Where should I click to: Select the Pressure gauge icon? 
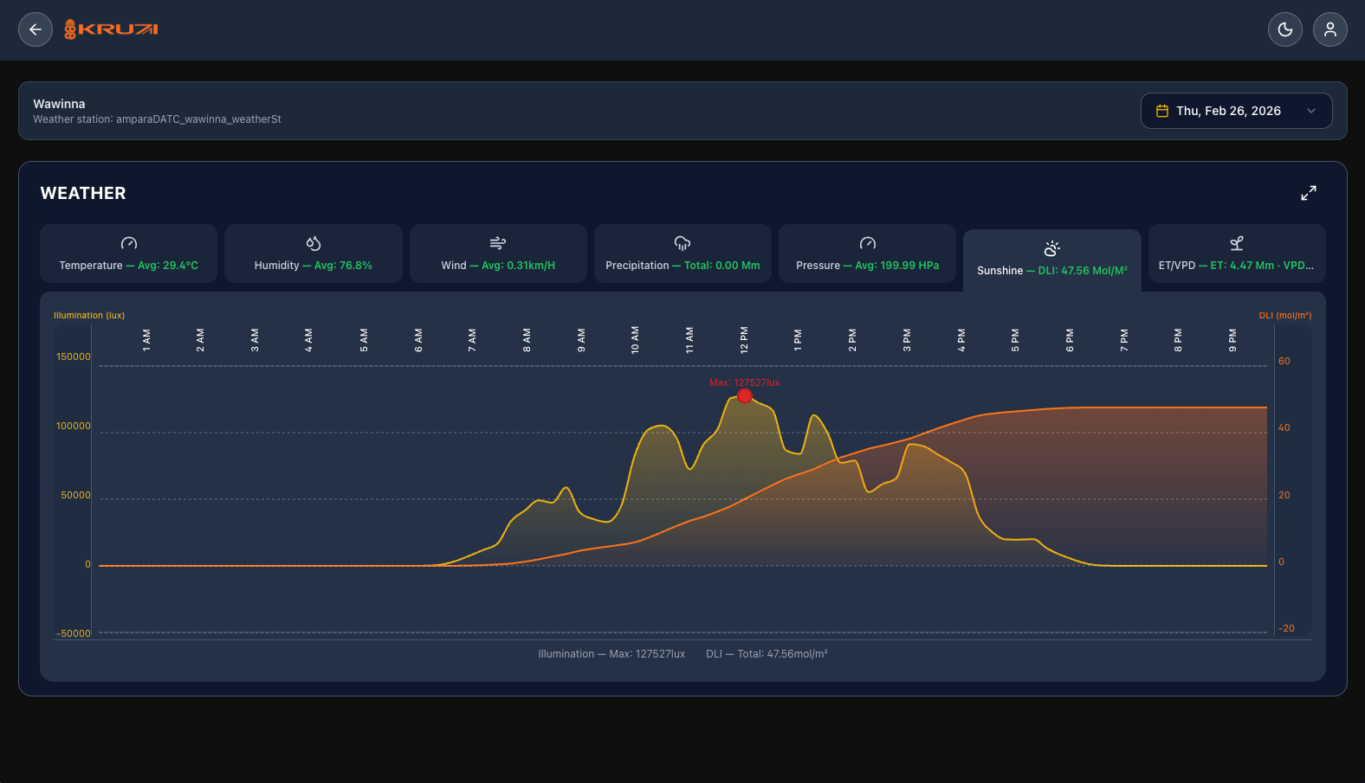pos(867,243)
